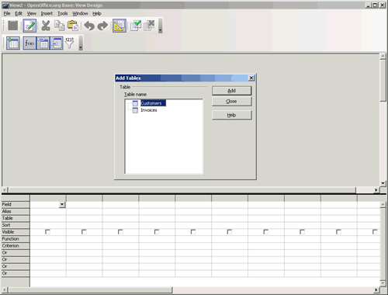Click the table pane vertical scrollbar thumb
Viewport: 388px width, 295px height.
pos(383,81)
